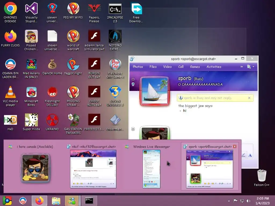Open Games in the Messenger toolbar
This screenshot has height=206, width=275.
(195, 67)
